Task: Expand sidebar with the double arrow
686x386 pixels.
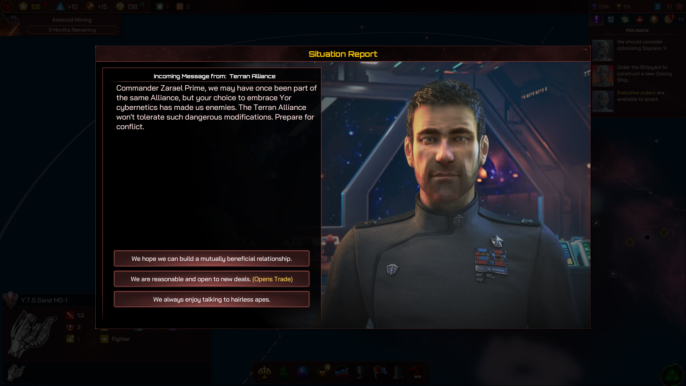Action: coord(681,19)
